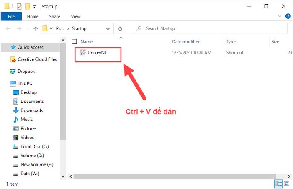Click the 5/25/2020 10:00 AM date cell
Image resolution: width=293 pixels, height=189 pixels.
point(192,53)
